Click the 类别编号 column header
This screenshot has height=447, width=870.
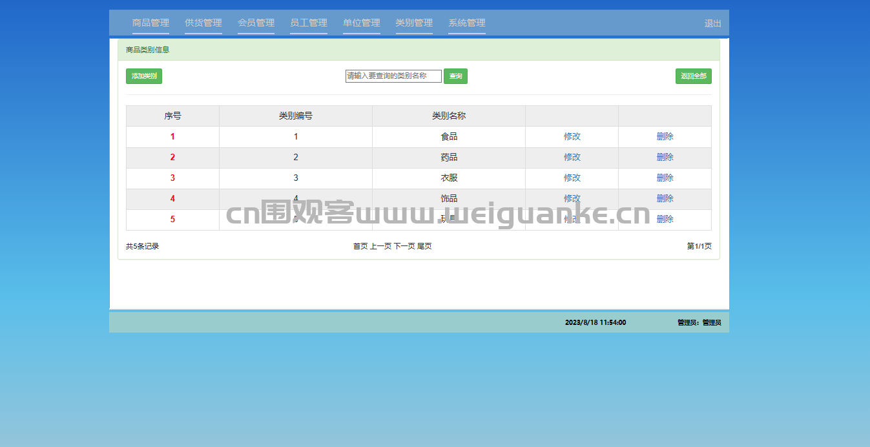point(296,116)
